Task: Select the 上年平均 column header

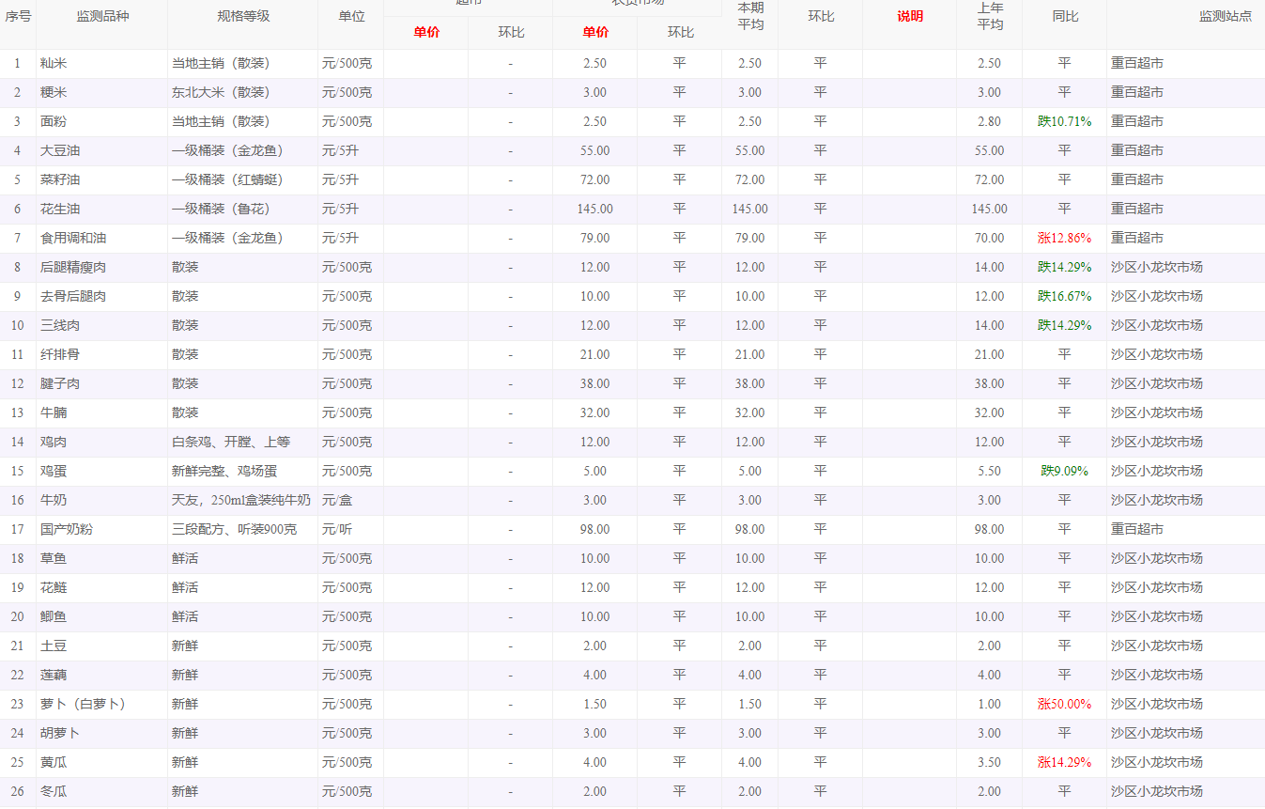Action: coord(989,16)
